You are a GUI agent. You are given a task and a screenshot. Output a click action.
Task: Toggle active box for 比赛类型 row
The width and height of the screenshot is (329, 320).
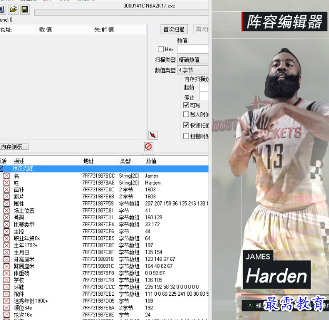6,225
